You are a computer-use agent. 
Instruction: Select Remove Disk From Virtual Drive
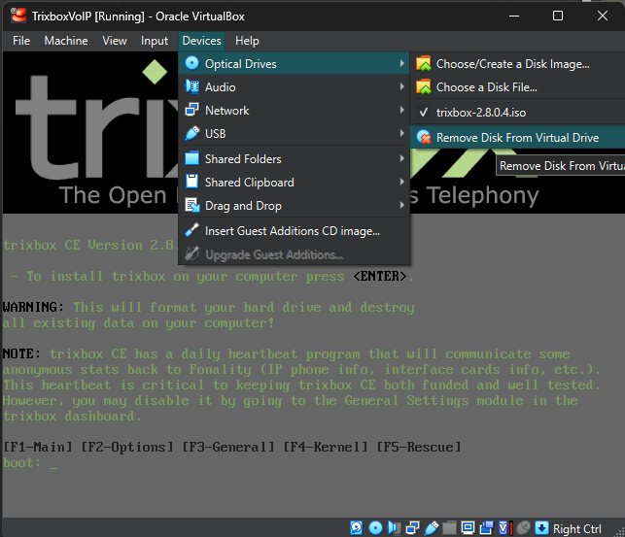517,138
